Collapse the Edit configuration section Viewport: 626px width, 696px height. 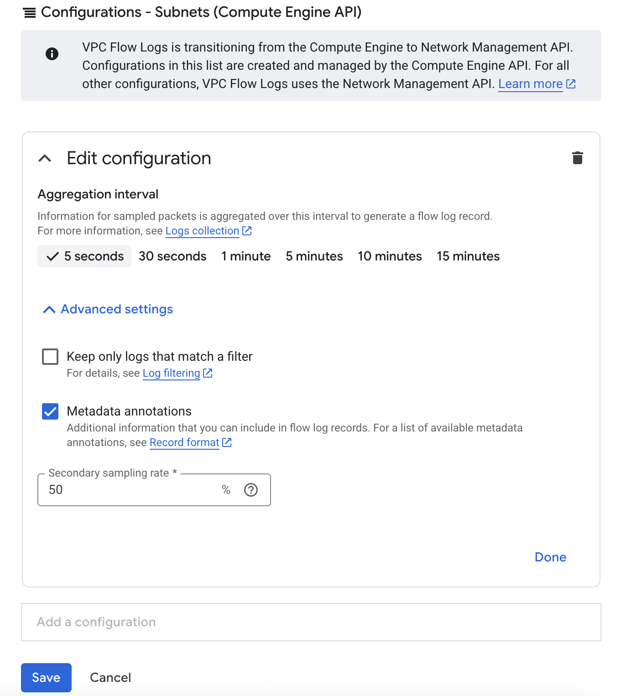click(x=45, y=159)
